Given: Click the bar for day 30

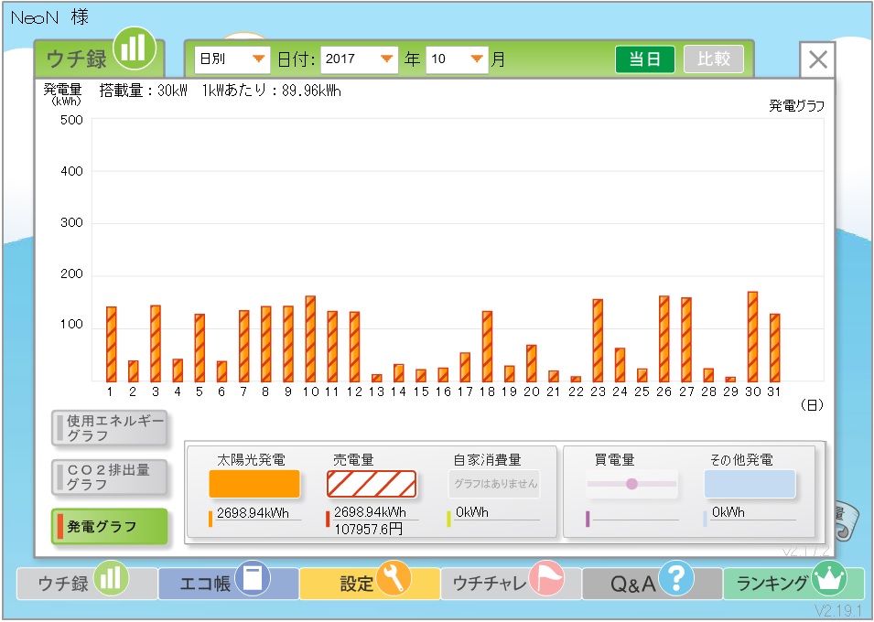Looking at the screenshot, I should pyautogui.click(x=752, y=337).
